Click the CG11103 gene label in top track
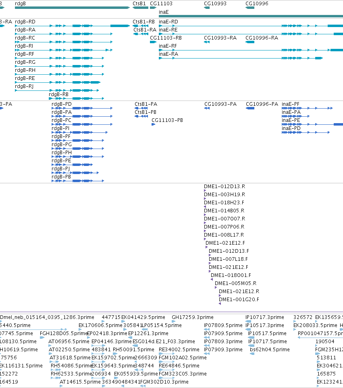This screenshot has height=388, width=343. pos(161,4)
